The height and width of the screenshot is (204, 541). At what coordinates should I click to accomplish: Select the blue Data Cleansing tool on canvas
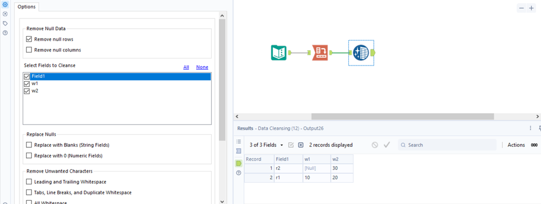(361, 52)
